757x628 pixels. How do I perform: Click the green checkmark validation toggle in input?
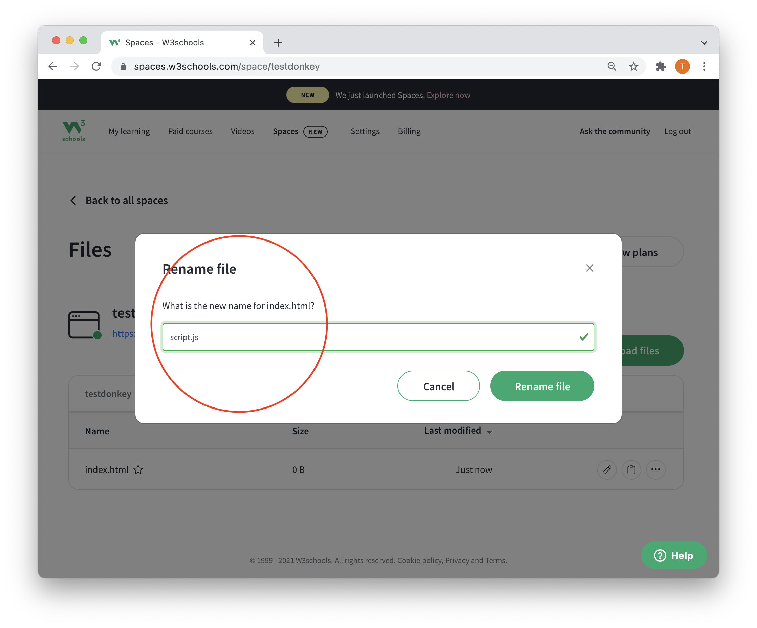point(582,337)
